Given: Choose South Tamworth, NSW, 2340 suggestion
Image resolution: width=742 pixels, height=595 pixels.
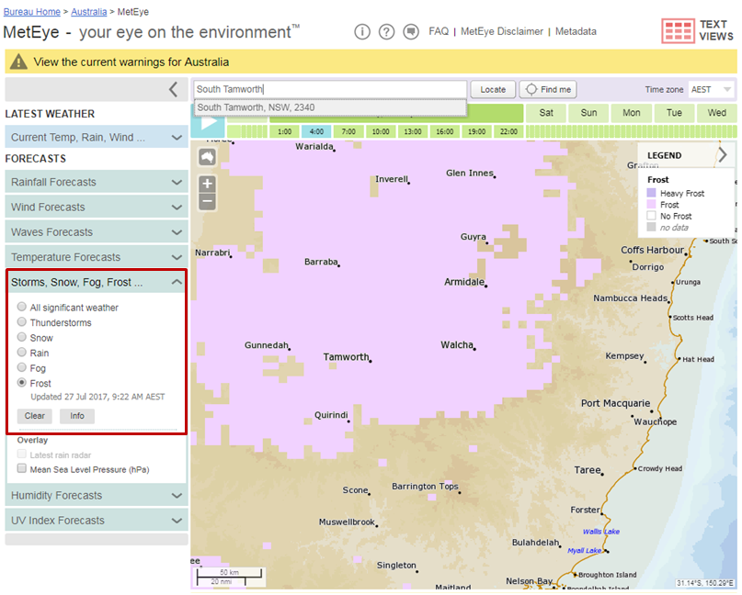Looking at the screenshot, I should pos(330,107).
